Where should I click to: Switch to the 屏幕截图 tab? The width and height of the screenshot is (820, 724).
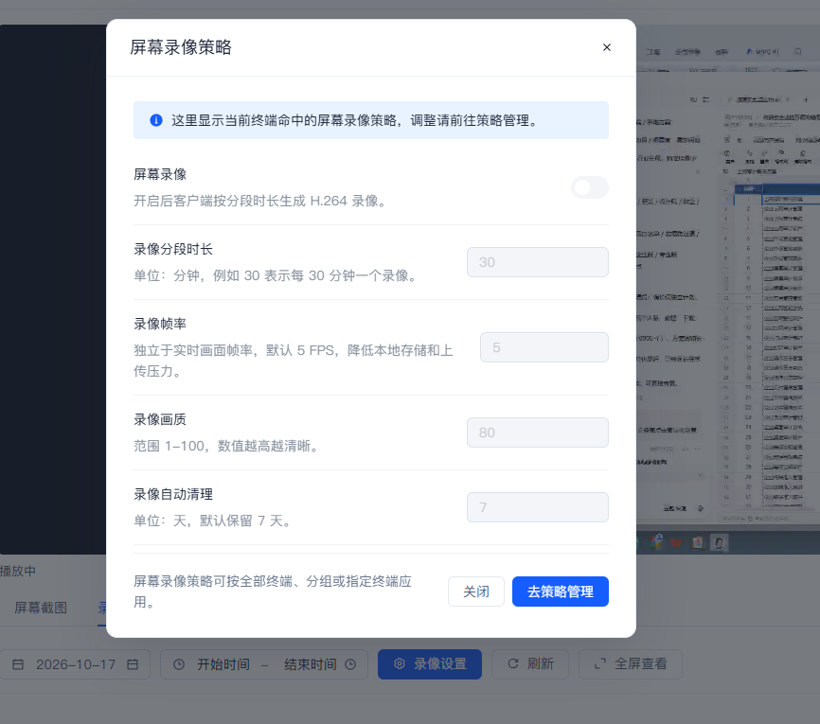point(41,608)
